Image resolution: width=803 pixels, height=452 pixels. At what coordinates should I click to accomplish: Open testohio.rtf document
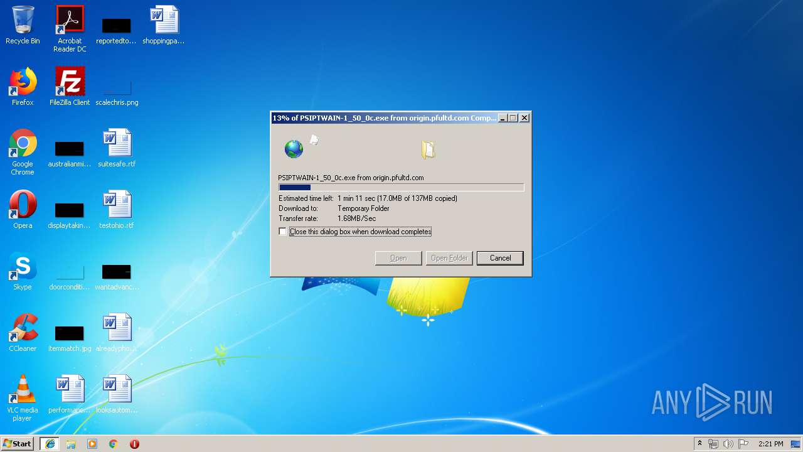pos(117,210)
